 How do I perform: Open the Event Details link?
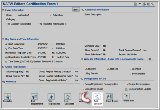click(138, 74)
